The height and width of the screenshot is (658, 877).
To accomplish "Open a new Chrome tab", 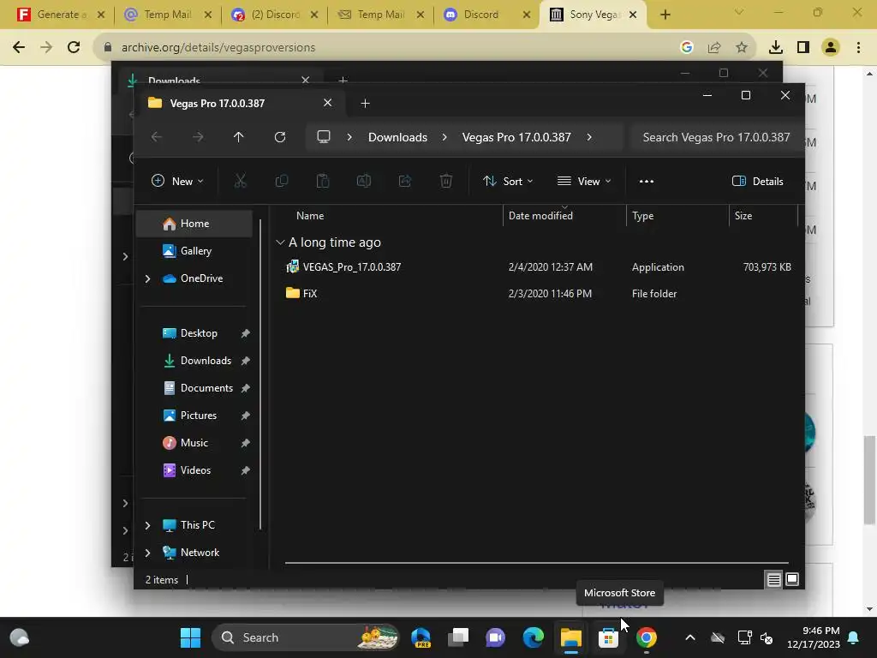I will coord(665,15).
